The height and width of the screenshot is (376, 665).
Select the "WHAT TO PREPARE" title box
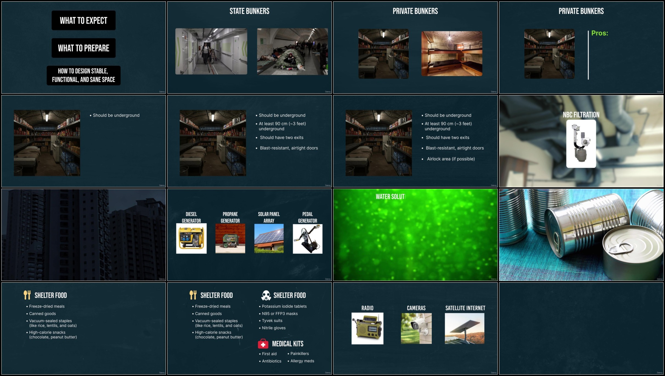click(84, 48)
